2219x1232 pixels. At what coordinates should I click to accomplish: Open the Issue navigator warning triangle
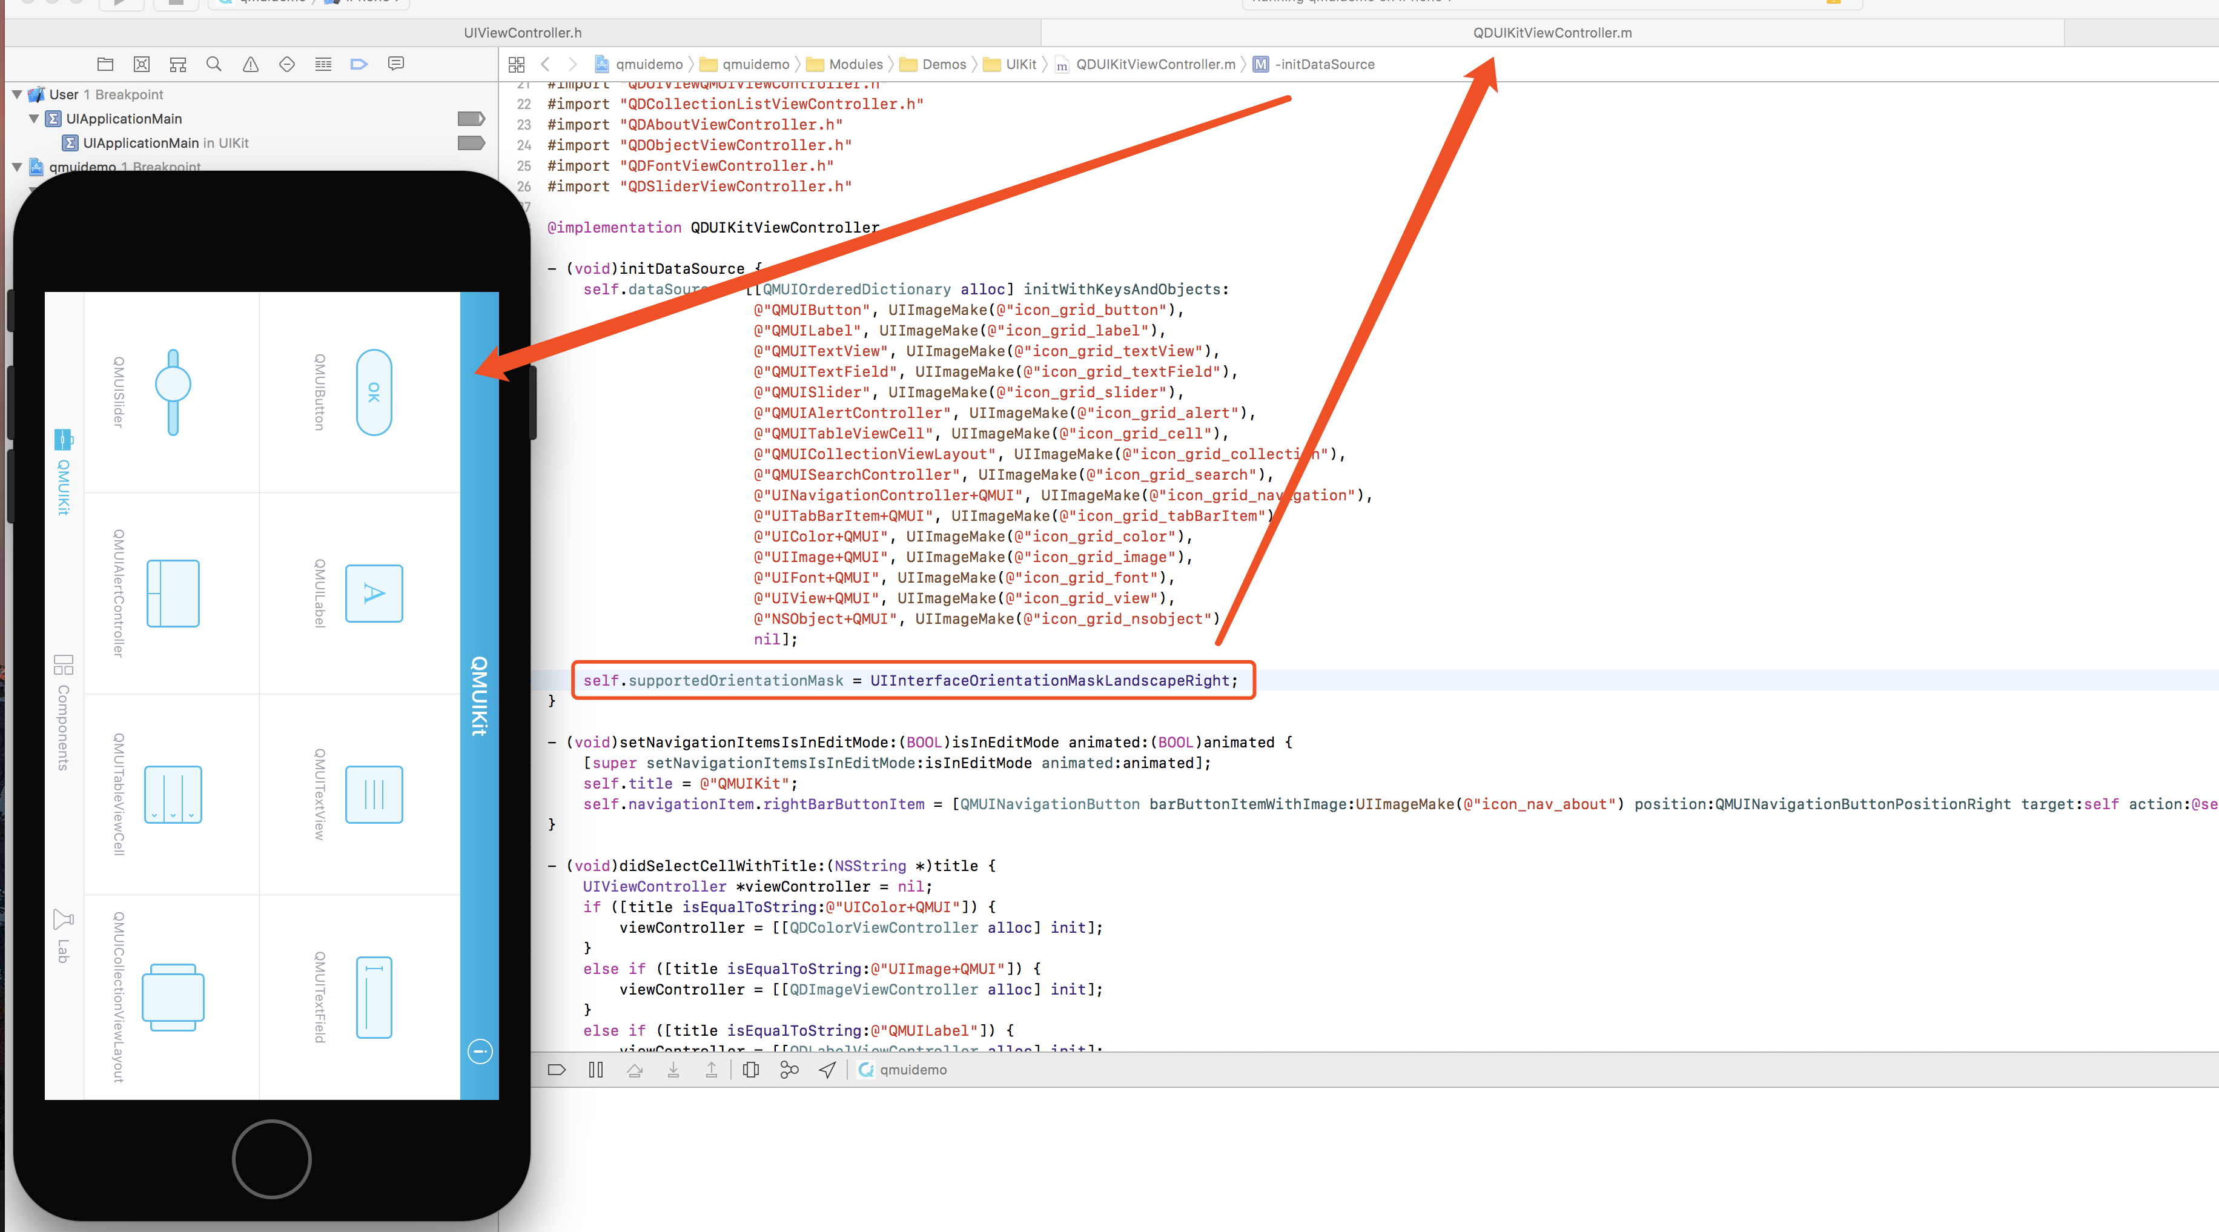(x=250, y=64)
